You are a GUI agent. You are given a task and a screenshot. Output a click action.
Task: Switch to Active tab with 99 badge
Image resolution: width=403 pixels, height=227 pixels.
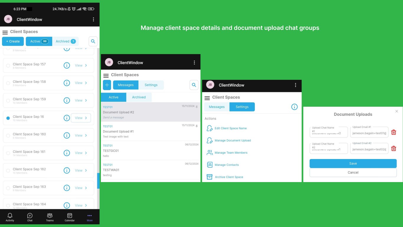(x=39, y=41)
